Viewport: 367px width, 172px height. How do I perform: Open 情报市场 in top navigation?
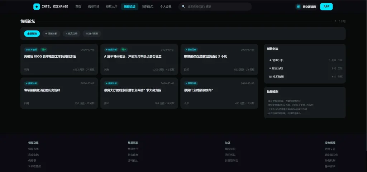click(x=94, y=6)
